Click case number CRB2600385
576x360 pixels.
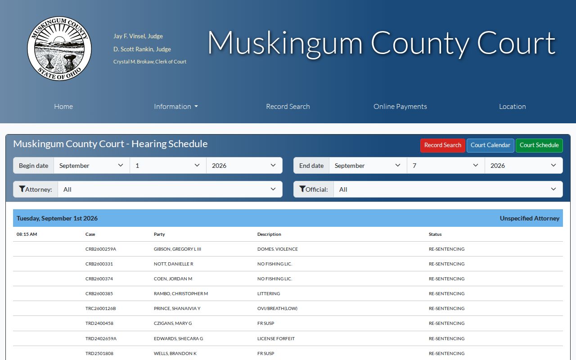99,293
